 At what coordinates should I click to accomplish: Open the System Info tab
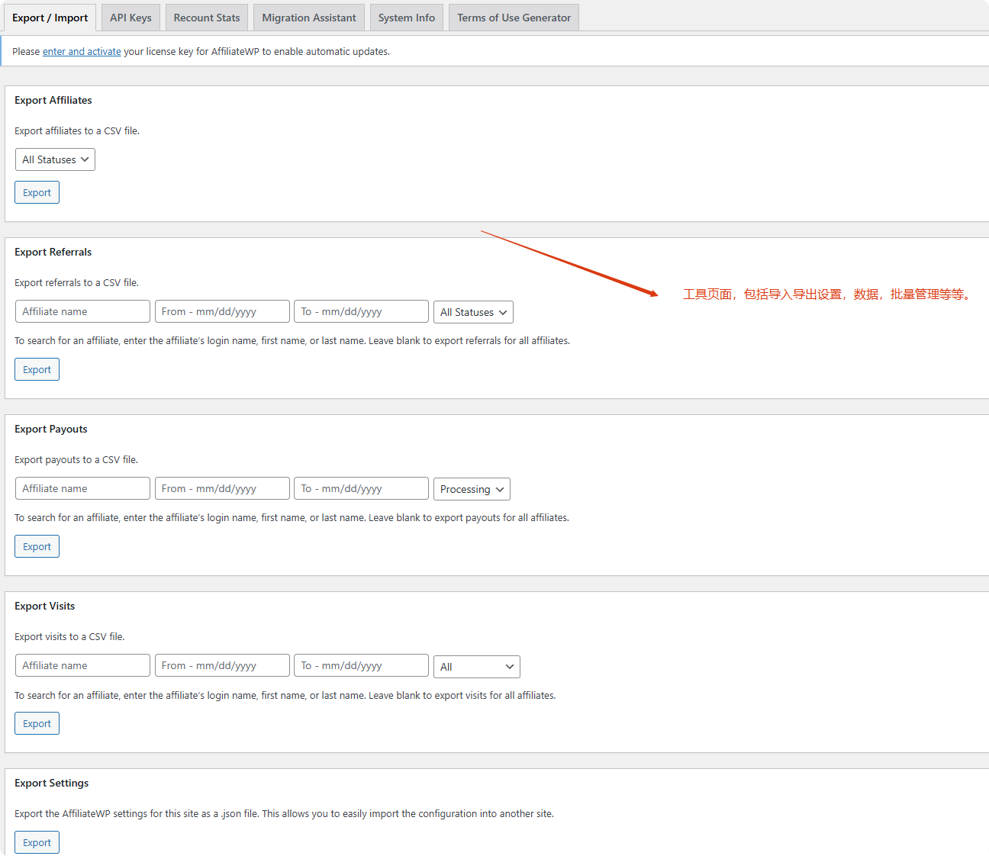click(x=407, y=18)
